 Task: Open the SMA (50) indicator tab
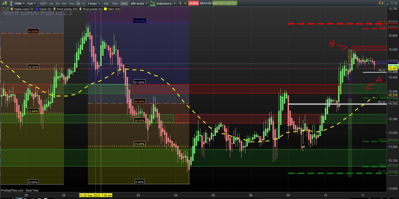[x=112, y=9]
